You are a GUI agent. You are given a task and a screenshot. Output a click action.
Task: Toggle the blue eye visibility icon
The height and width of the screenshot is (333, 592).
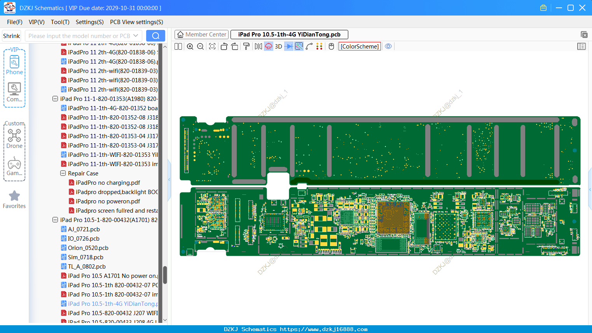point(388,47)
